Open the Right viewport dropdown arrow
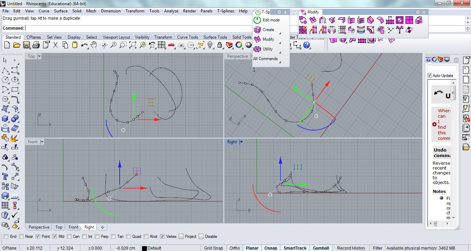The image size is (471, 251). tap(241, 142)
